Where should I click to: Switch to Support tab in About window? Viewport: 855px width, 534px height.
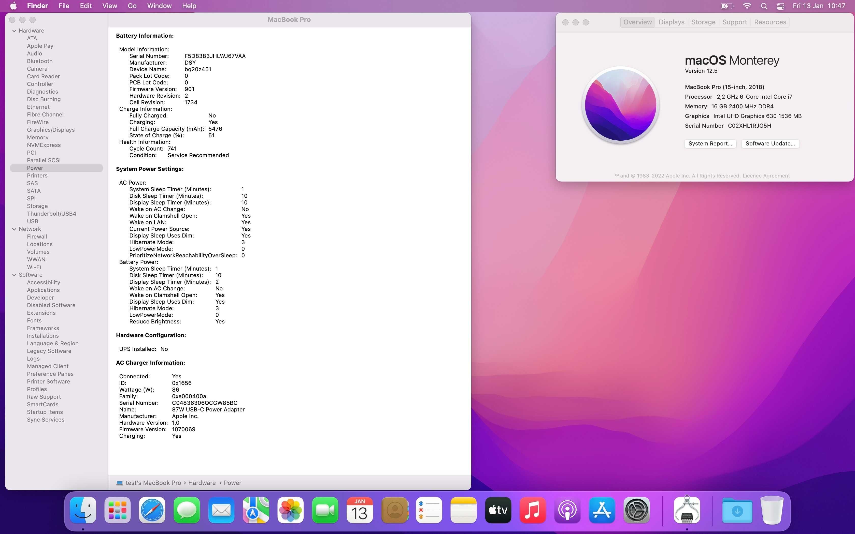click(x=735, y=22)
